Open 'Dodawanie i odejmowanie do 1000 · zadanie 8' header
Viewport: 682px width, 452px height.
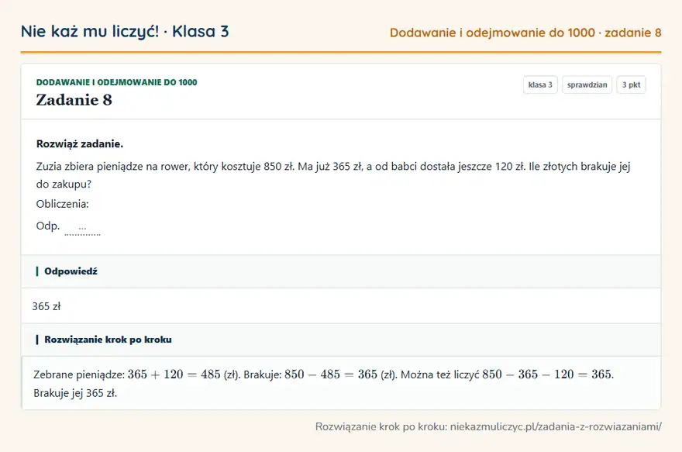click(525, 33)
